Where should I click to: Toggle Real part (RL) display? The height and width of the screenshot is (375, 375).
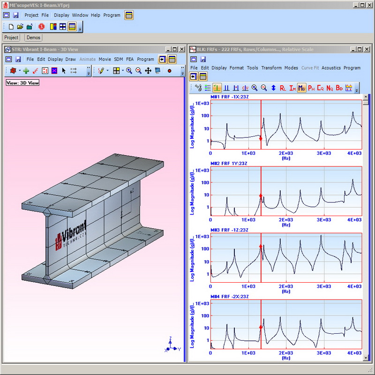point(283,88)
